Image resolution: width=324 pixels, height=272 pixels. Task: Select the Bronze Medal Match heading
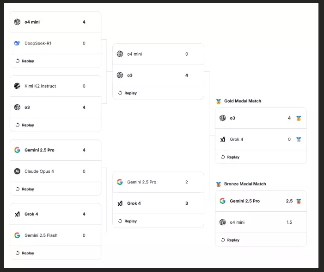pos(245,184)
